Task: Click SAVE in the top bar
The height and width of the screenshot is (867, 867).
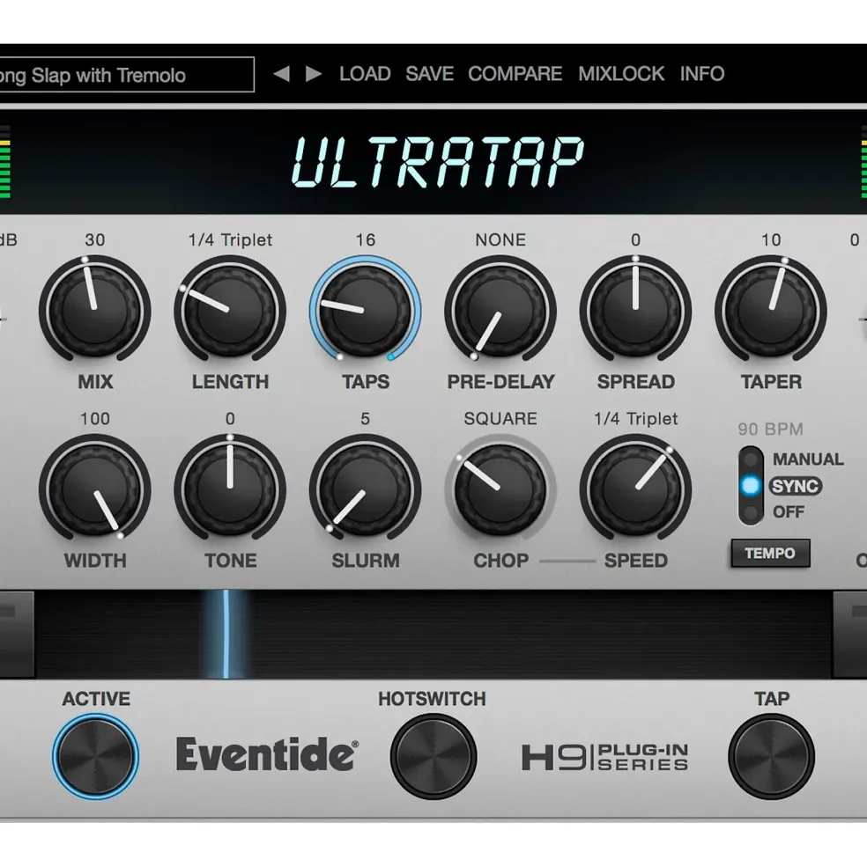Action: (x=429, y=74)
